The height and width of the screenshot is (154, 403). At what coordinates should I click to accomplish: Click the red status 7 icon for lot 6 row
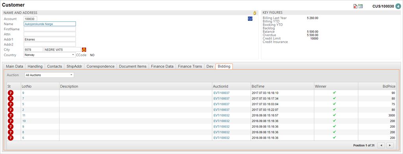(11, 138)
